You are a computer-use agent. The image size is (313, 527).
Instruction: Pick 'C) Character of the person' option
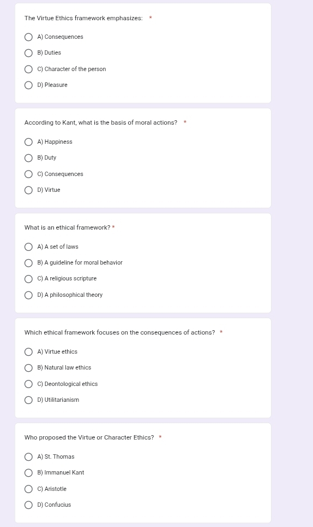[28, 69]
